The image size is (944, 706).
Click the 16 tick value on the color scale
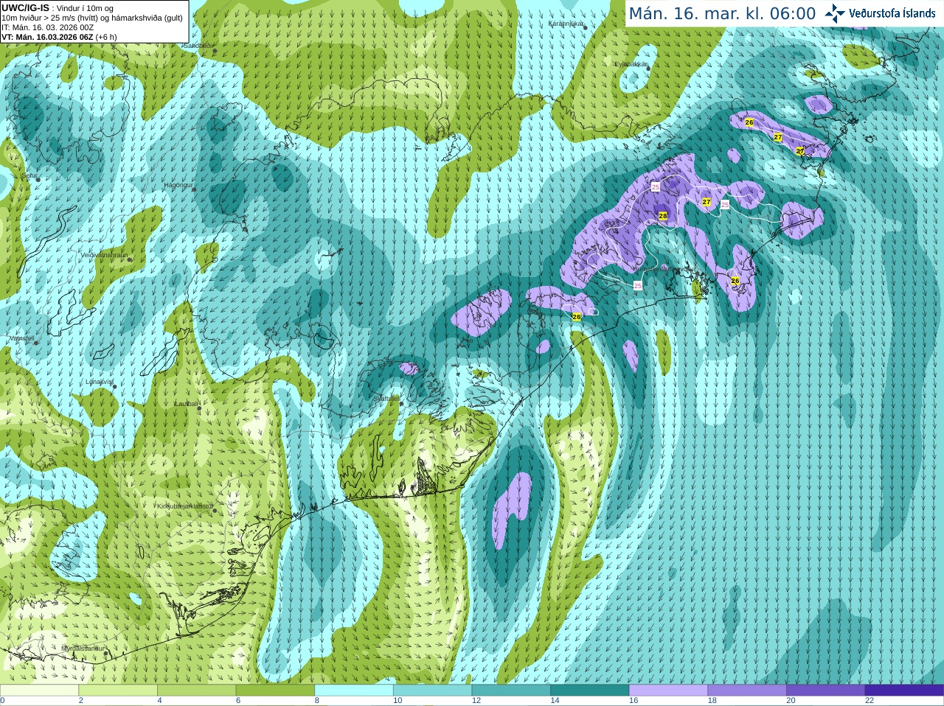(x=634, y=701)
